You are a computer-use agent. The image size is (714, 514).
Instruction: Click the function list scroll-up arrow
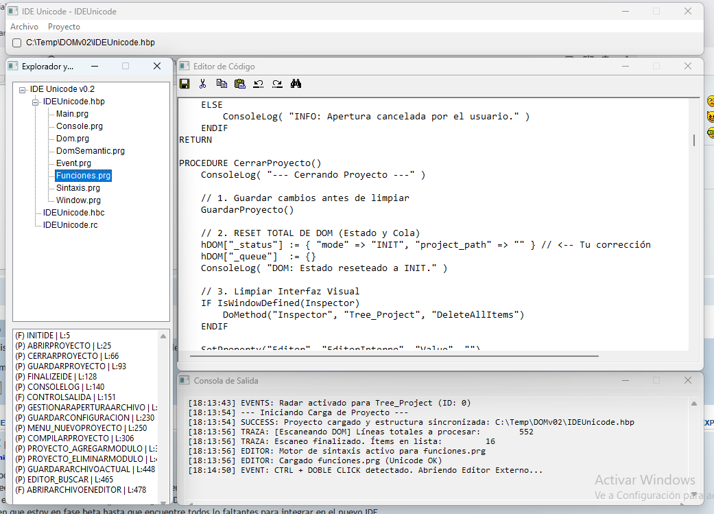163,336
